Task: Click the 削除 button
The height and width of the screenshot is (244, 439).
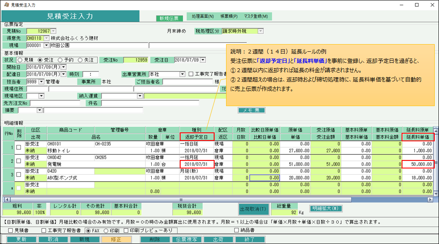Action: [155, 239]
